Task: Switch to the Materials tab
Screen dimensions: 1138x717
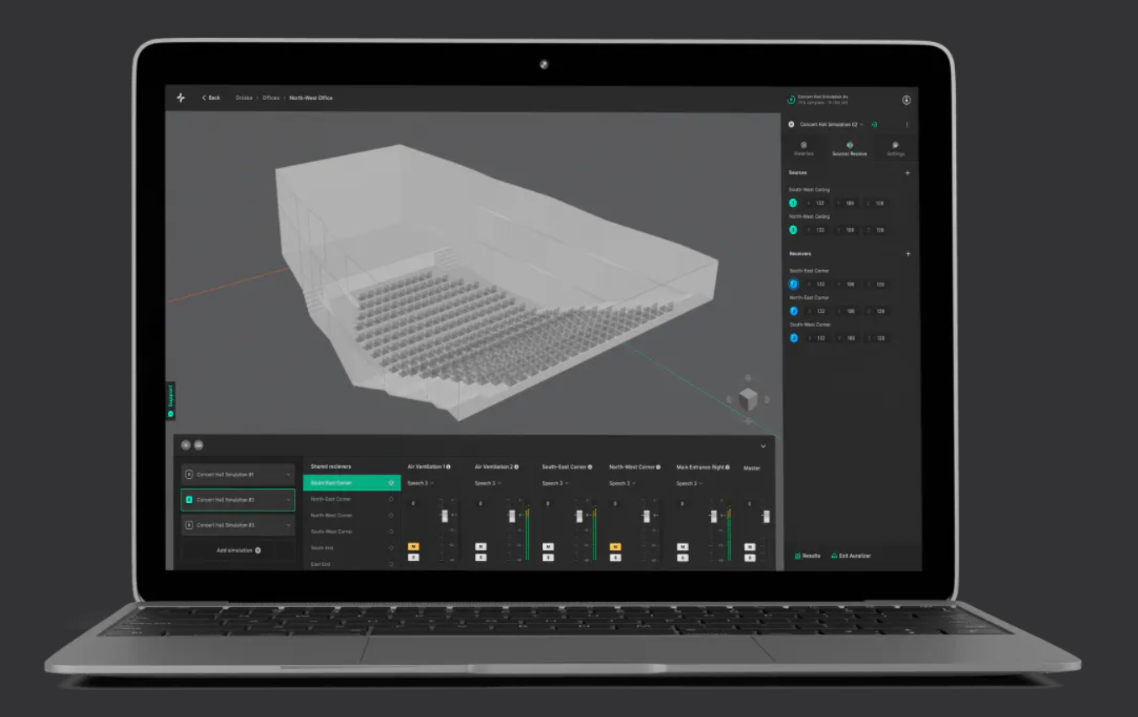Action: click(803, 148)
